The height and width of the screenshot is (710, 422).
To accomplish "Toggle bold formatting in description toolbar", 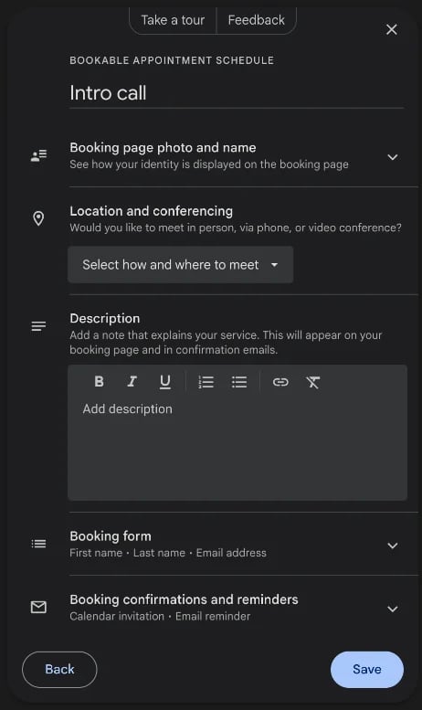I will (x=100, y=382).
